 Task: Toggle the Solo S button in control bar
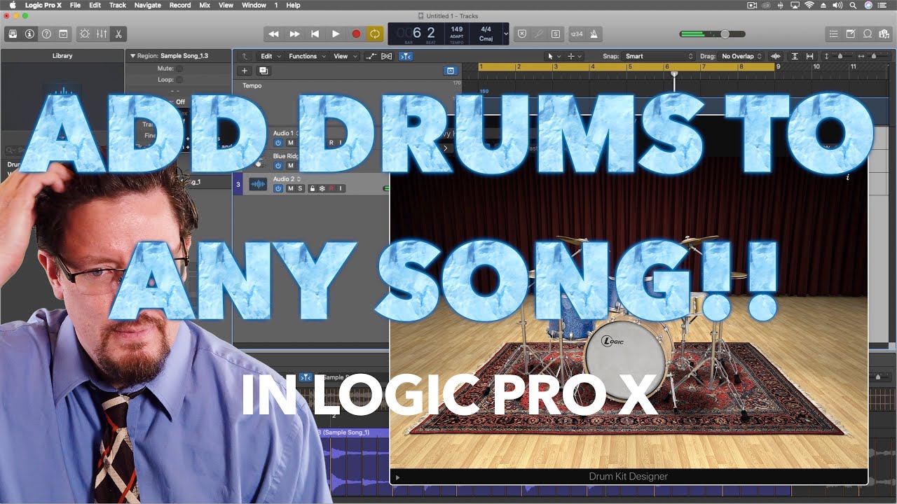click(x=555, y=34)
